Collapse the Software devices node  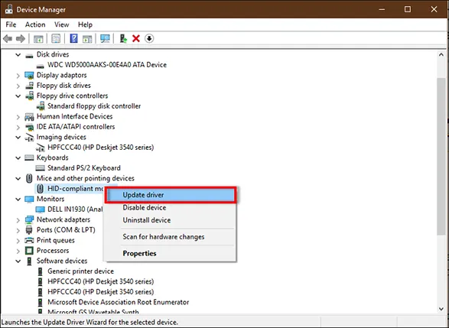click(18, 261)
